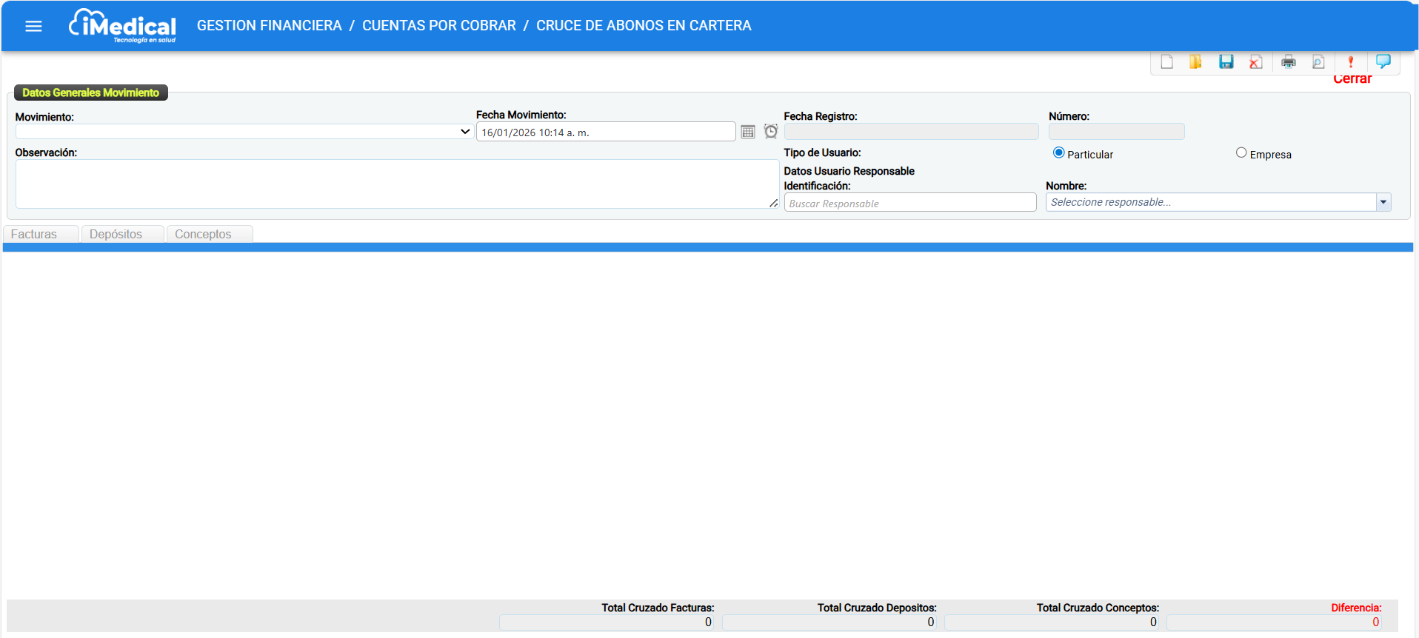
Task: Click the Nombre dropdown arrow button
Action: pyautogui.click(x=1383, y=202)
